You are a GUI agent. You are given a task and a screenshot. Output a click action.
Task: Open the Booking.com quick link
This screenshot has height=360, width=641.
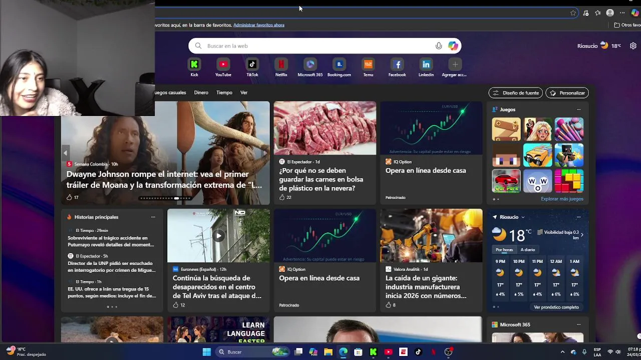(339, 64)
